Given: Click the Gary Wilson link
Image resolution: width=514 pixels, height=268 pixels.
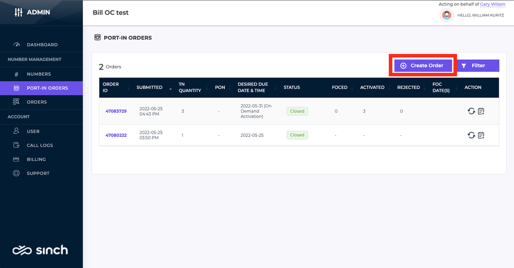Looking at the screenshot, I should coord(492,4).
